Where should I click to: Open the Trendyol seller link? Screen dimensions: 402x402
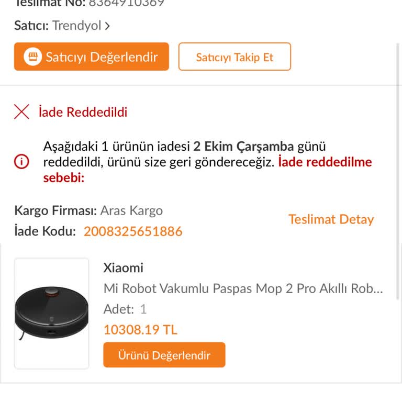pos(76,26)
